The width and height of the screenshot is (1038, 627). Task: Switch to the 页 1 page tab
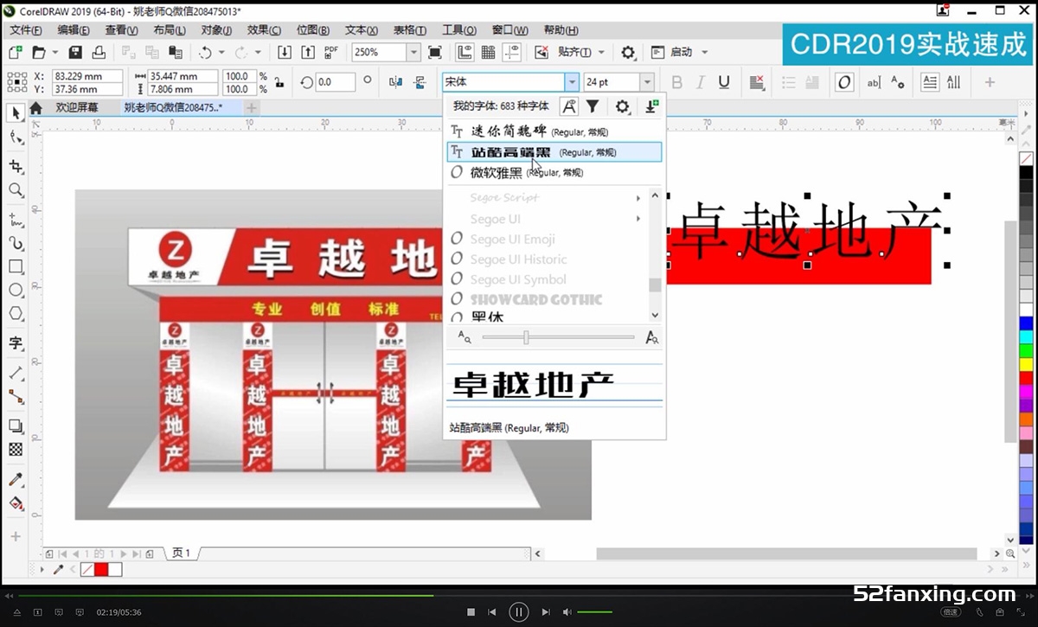coord(181,553)
